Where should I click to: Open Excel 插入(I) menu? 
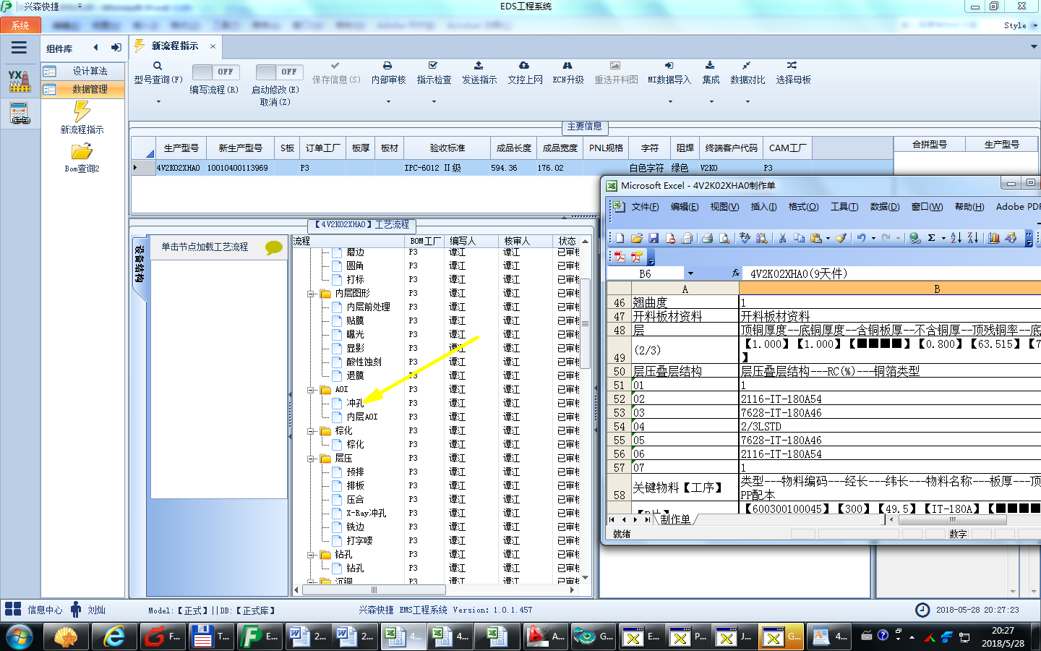(x=763, y=207)
